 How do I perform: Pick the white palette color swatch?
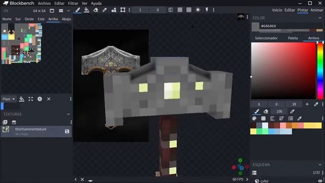pos(265,126)
